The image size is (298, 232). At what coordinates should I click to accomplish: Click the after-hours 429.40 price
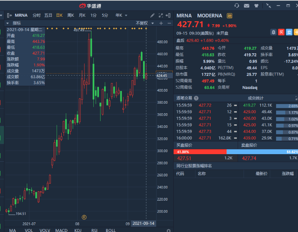[193, 41]
